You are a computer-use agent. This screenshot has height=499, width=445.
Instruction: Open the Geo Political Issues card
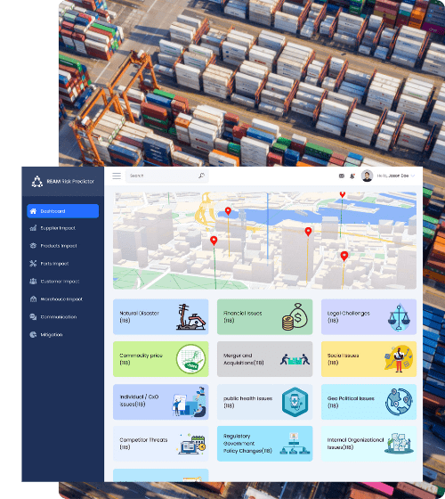point(368,402)
